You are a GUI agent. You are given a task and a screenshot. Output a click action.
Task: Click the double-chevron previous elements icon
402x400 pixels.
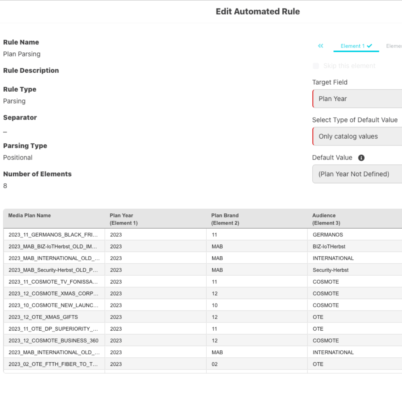coord(320,46)
